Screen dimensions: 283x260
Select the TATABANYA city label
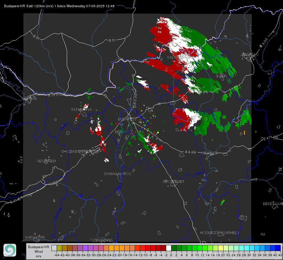(x=81, y=109)
